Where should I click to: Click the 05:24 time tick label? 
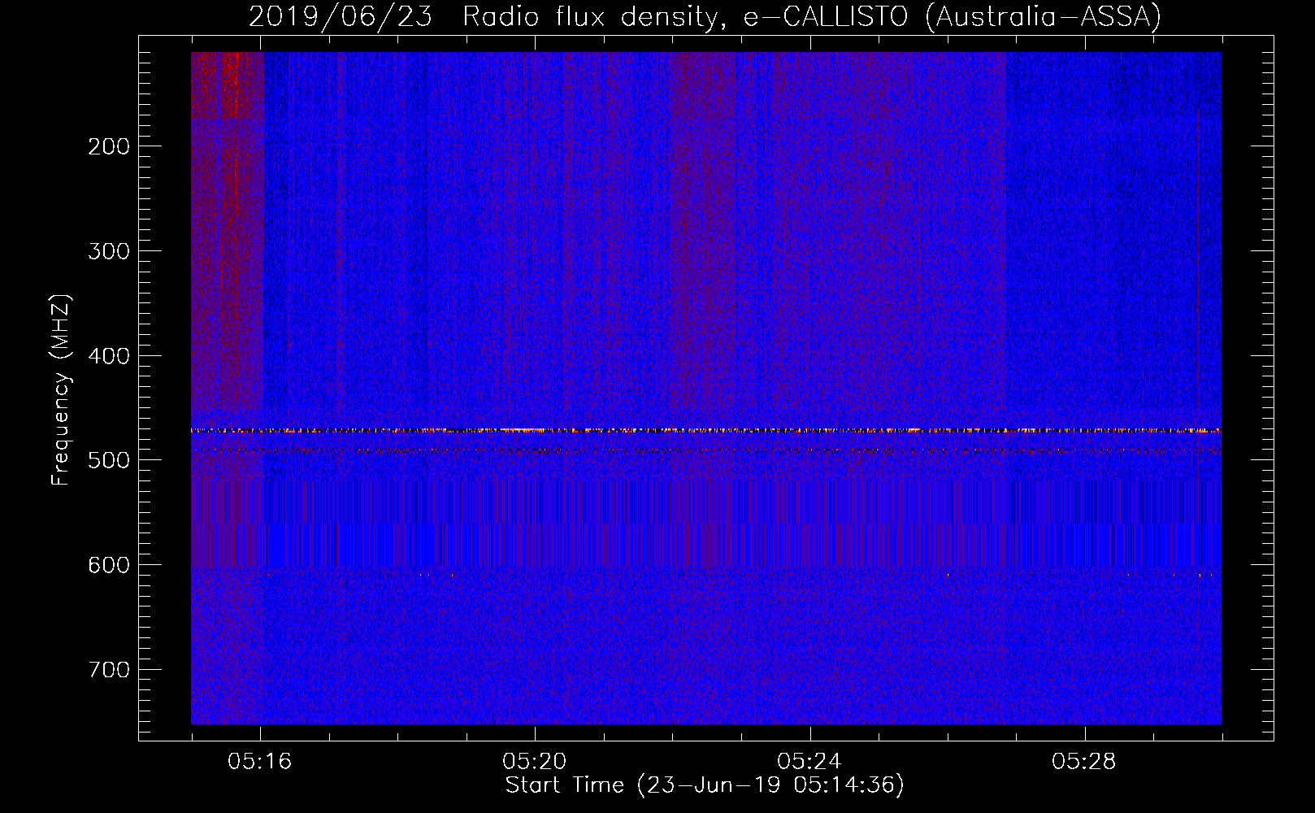[x=809, y=762]
